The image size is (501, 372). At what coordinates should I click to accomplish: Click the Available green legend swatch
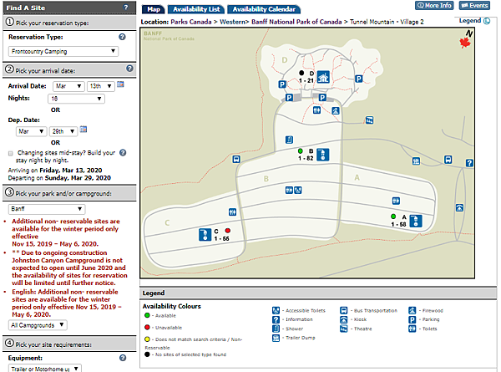[x=147, y=315]
